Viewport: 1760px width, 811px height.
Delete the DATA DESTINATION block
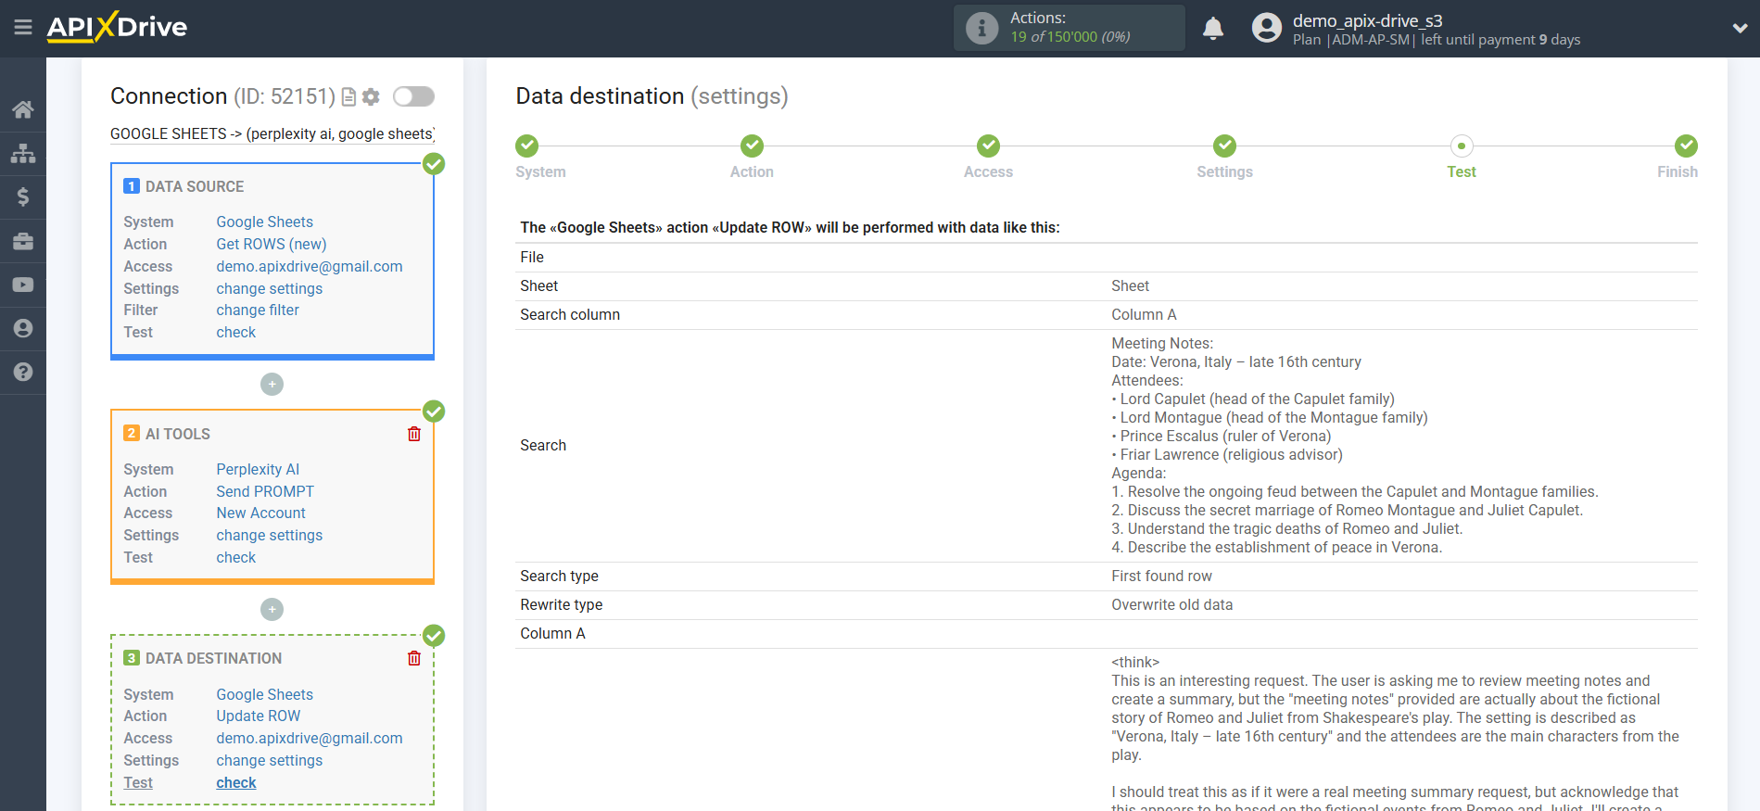pyautogui.click(x=414, y=658)
